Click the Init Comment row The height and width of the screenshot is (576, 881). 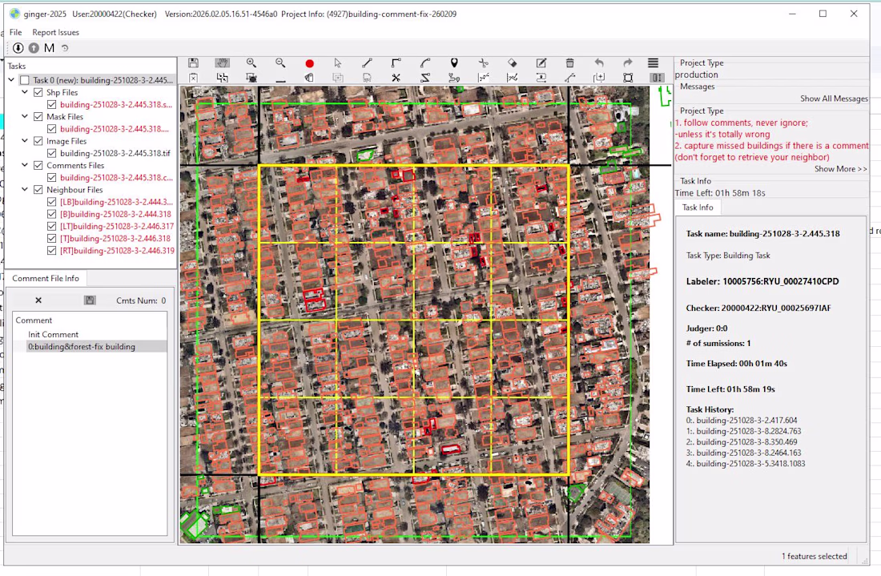(54, 334)
